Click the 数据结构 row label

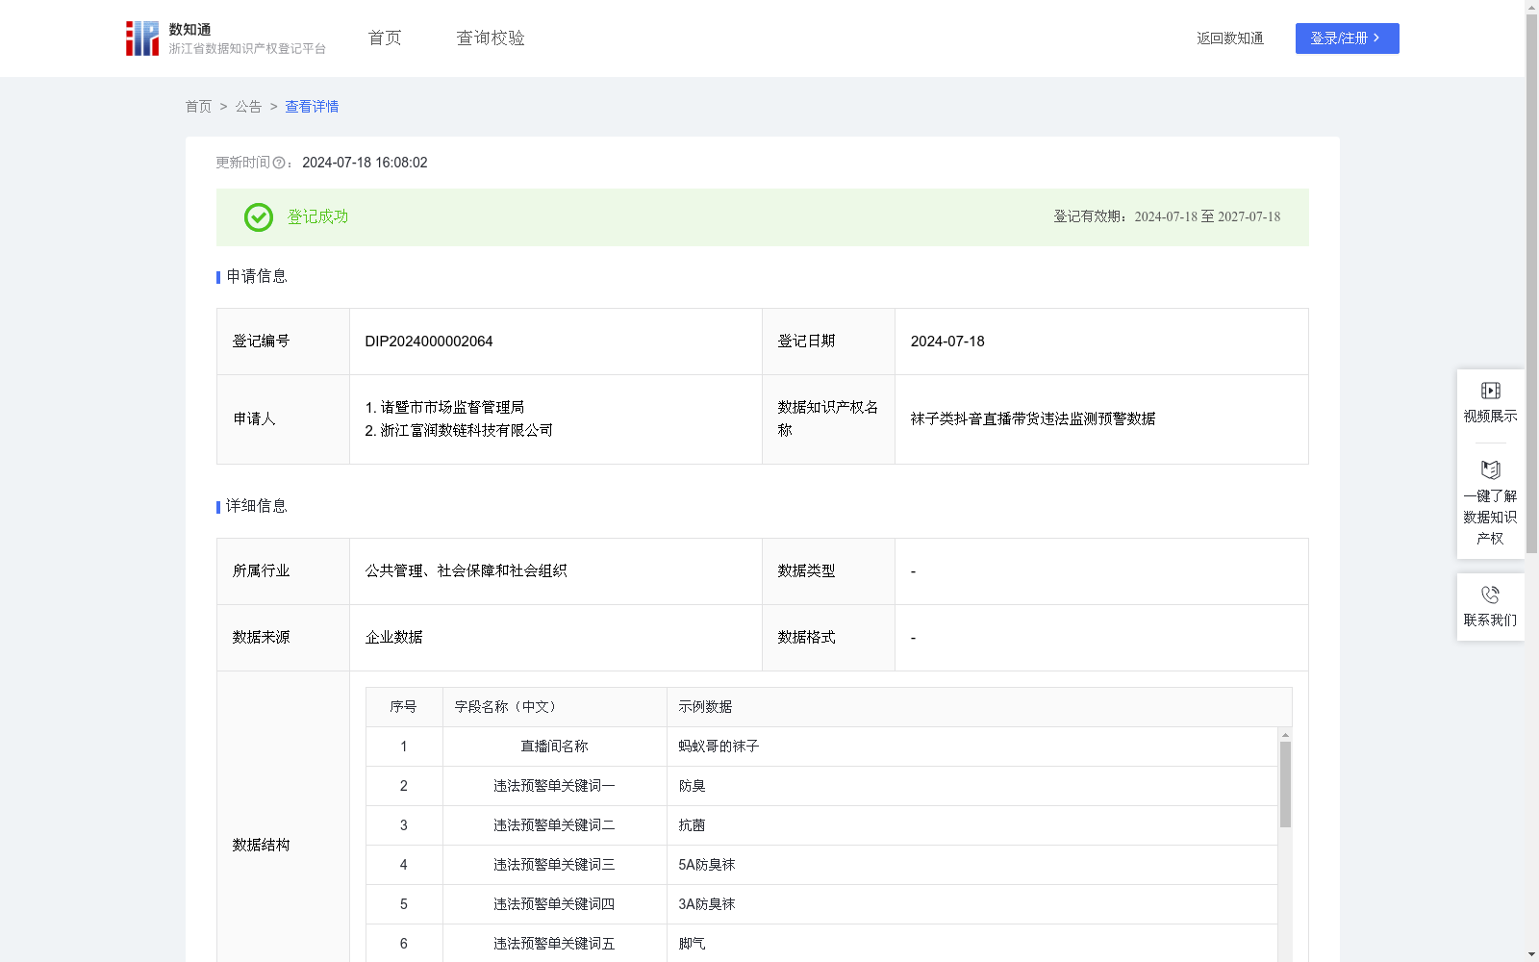pyautogui.click(x=261, y=846)
